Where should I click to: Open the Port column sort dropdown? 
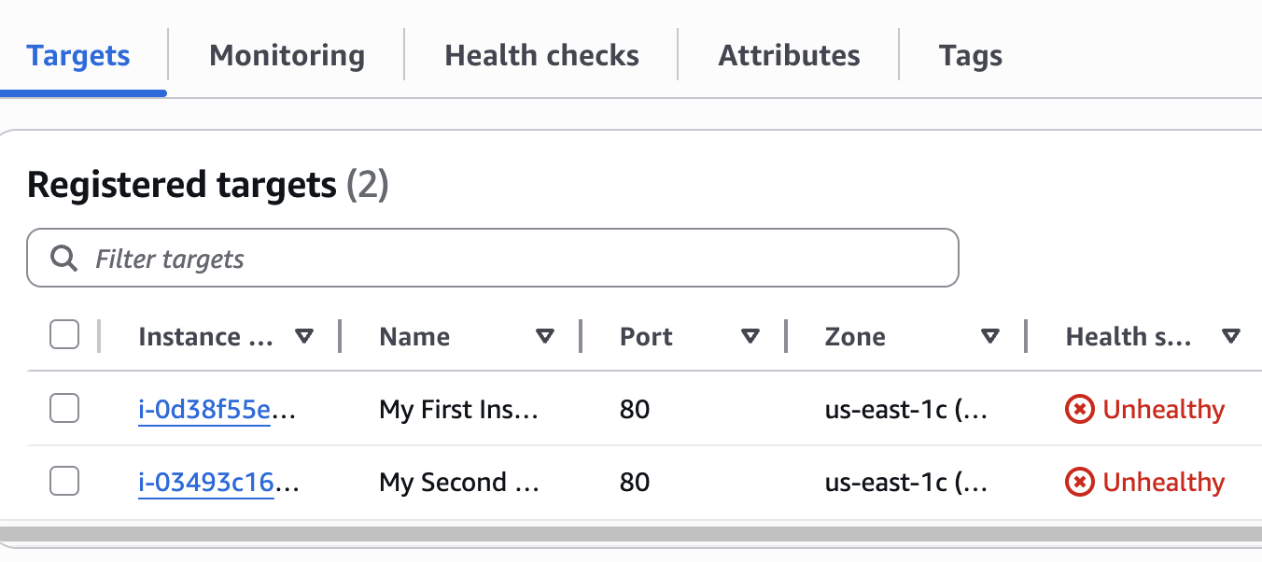click(x=750, y=336)
